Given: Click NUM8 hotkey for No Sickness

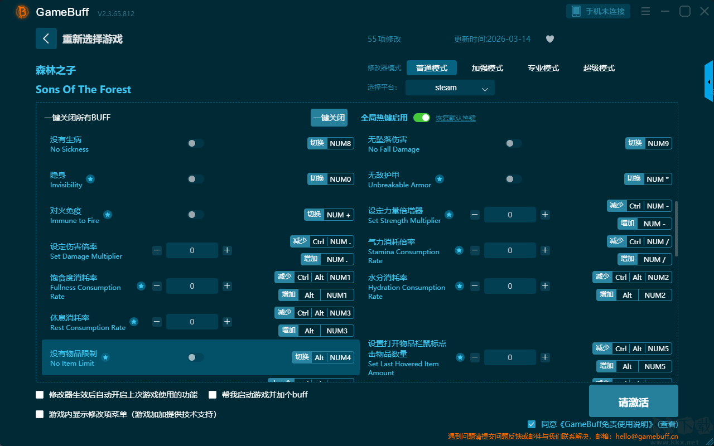Looking at the screenshot, I should pos(331,143).
